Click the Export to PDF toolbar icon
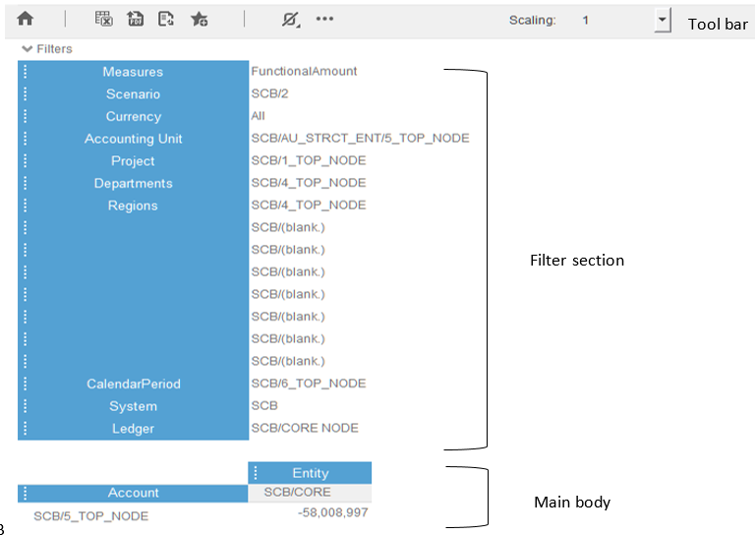Image resolution: width=755 pixels, height=535 pixels. (x=135, y=19)
